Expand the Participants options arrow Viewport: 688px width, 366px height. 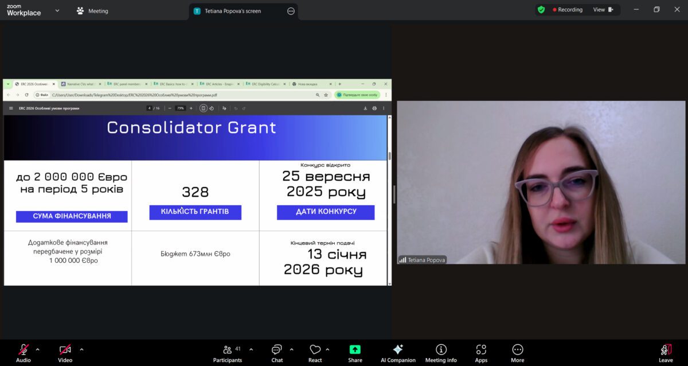[251, 349]
